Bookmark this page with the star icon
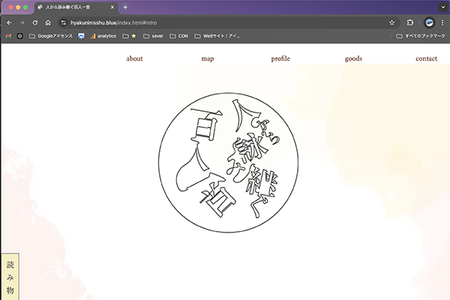 tap(392, 22)
